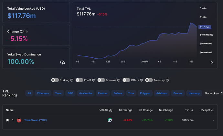The height and width of the screenshot is (136, 223).
Task: Click the help icon next to Staking
Action: (x=72, y=80)
